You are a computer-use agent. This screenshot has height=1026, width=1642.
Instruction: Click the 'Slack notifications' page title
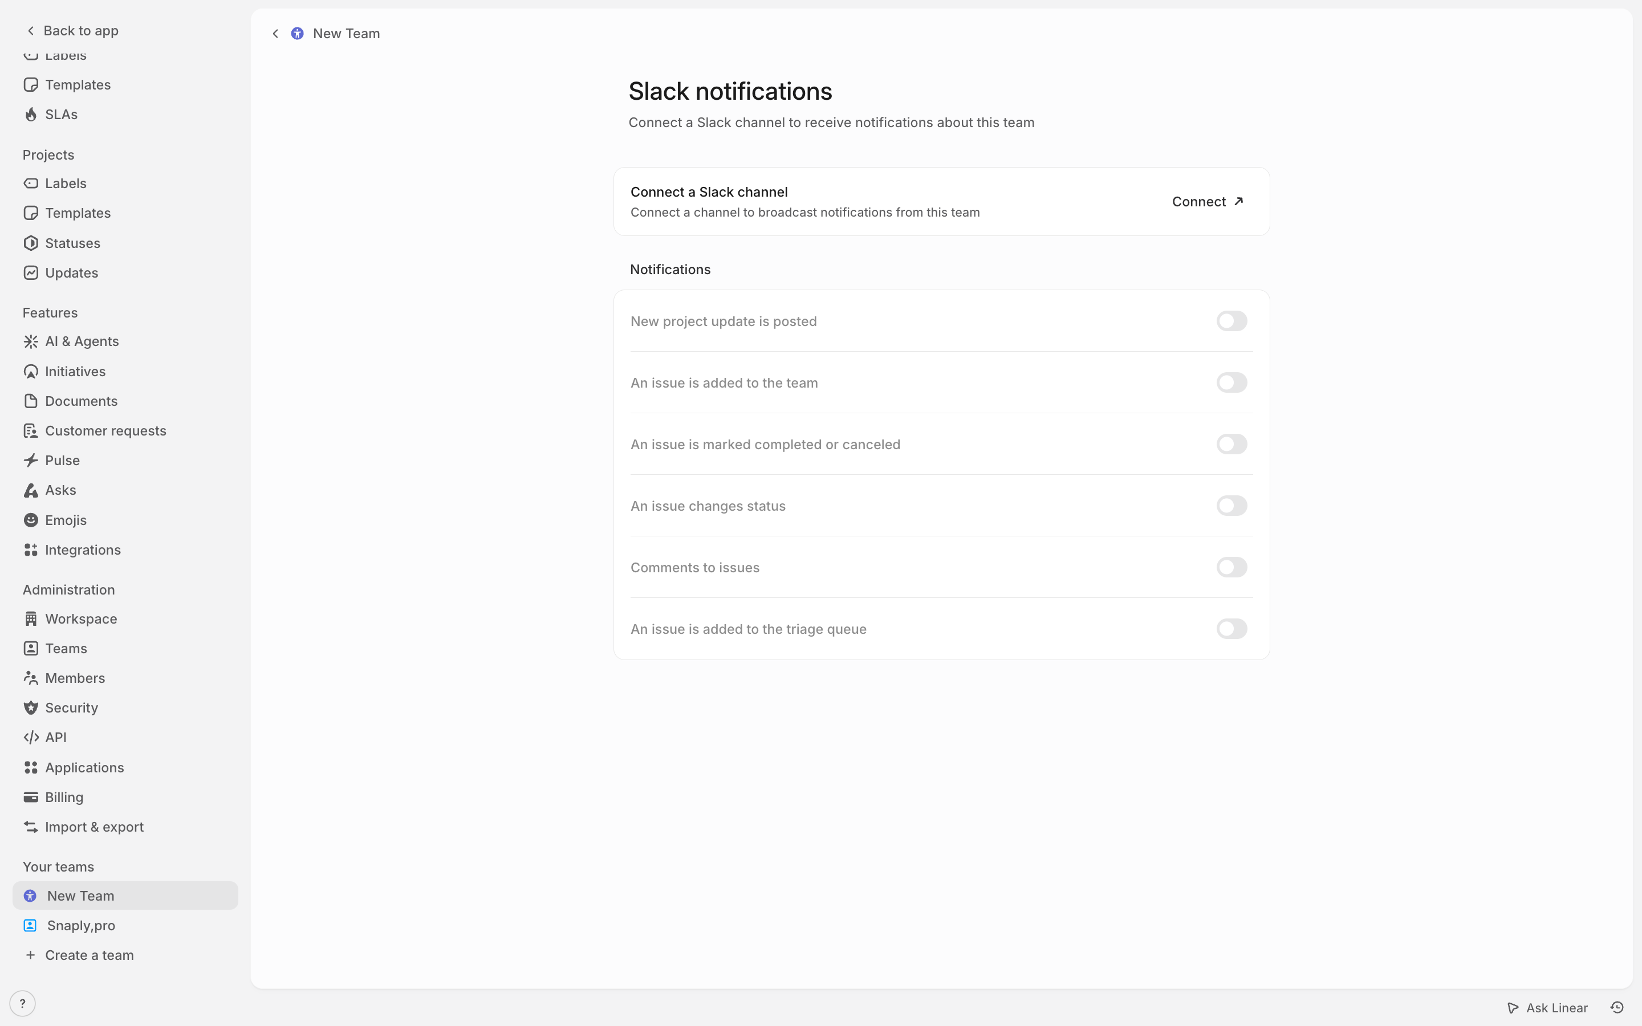point(730,92)
